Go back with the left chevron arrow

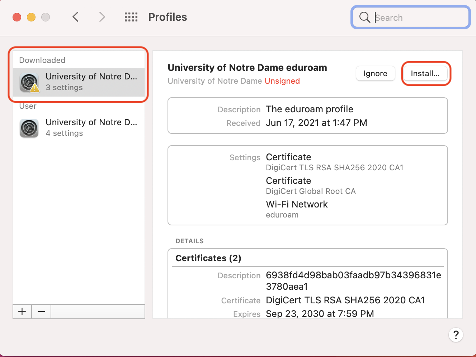pyautogui.click(x=75, y=17)
